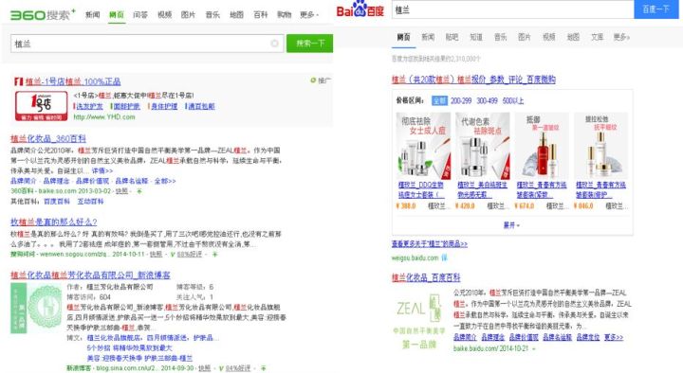Click the Baidu paw logo
The height and width of the screenshot is (373, 683).
(x=360, y=9)
